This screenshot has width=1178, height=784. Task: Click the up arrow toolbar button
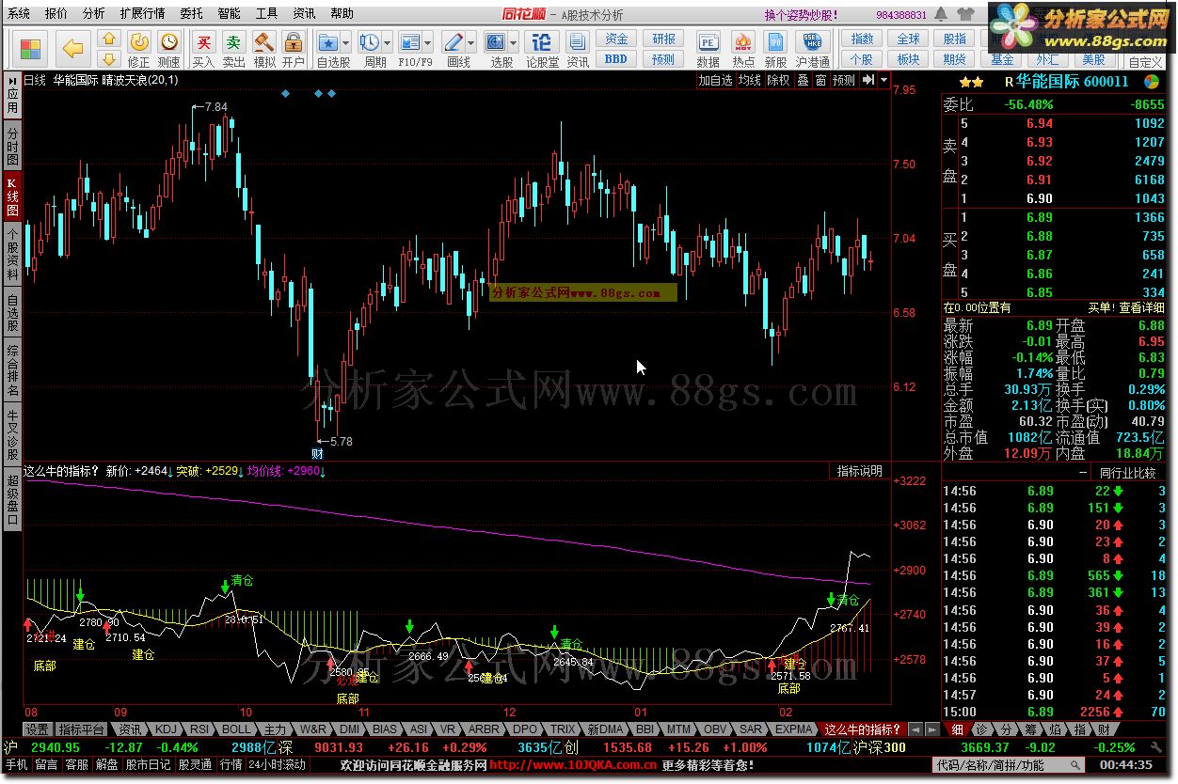109,39
